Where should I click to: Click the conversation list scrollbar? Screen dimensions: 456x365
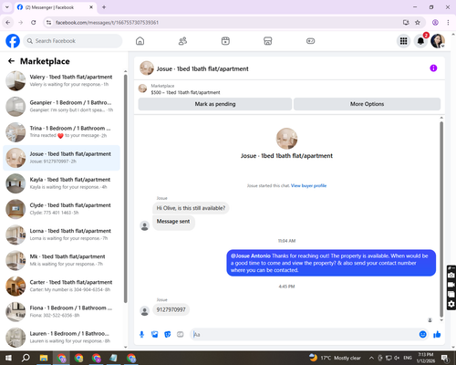click(125, 189)
